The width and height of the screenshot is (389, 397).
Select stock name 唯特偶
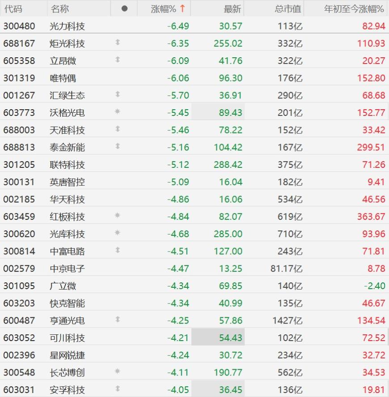[x=63, y=78]
